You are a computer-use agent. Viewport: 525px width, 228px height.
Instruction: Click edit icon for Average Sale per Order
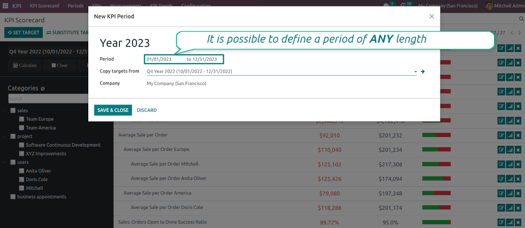point(501,135)
